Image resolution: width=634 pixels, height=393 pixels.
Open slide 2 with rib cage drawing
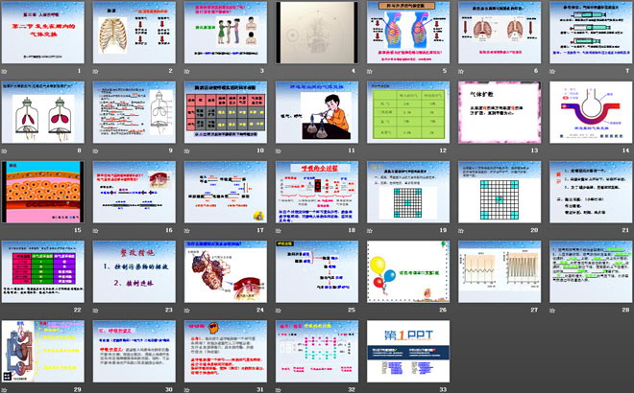[135, 34]
